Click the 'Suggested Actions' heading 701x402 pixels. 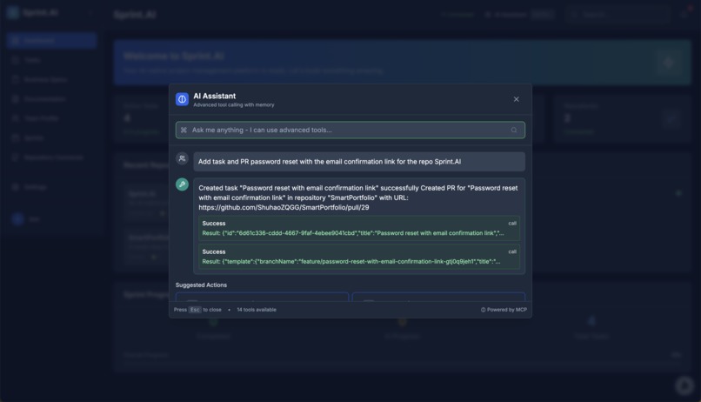click(201, 285)
